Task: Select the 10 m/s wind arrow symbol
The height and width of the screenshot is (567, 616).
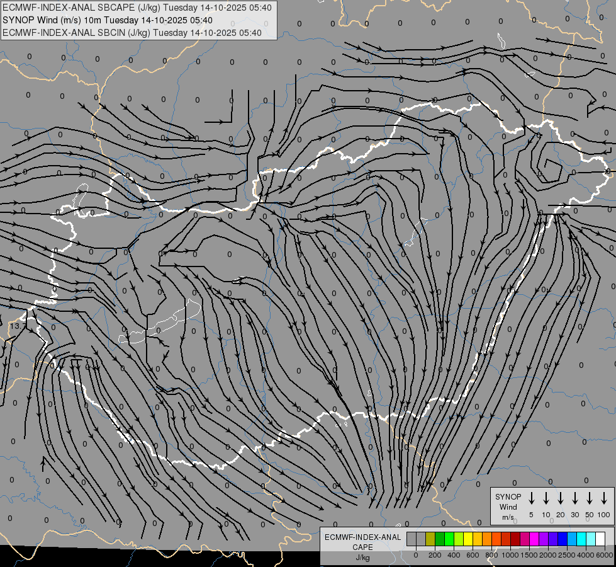Action: coord(546,498)
